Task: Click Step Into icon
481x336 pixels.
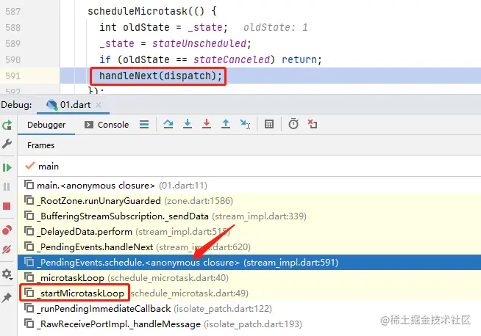Action: tap(188, 124)
